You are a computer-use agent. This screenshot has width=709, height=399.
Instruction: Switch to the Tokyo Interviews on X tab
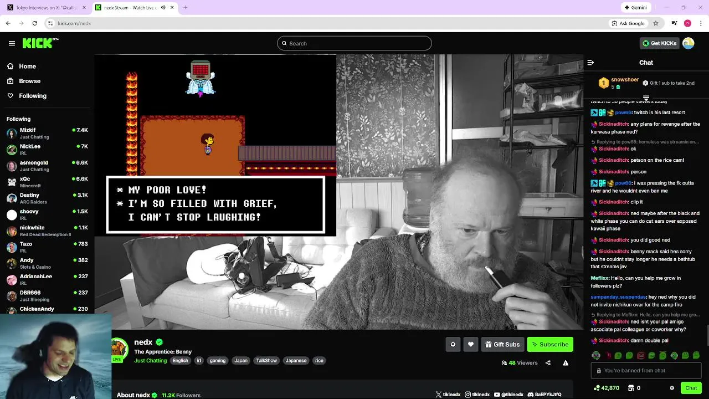coord(46,8)
